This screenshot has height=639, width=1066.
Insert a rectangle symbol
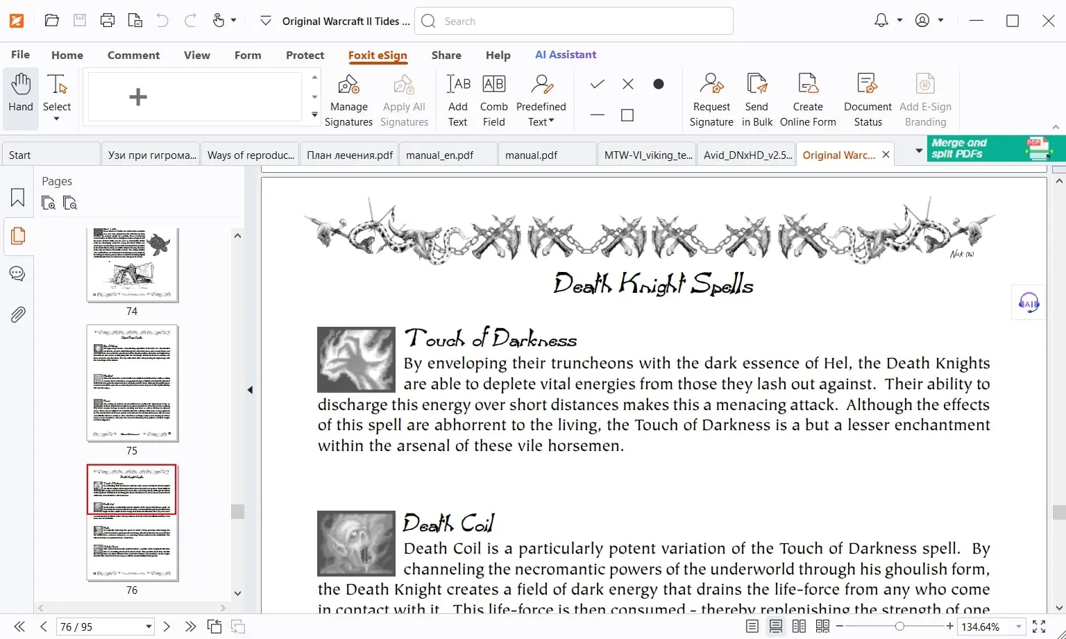pyautogui.click(x=627, y=115)
